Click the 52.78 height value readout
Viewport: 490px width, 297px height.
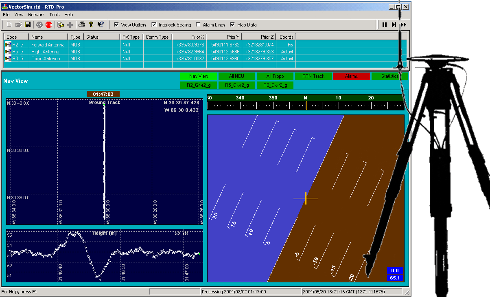[181, 233]
